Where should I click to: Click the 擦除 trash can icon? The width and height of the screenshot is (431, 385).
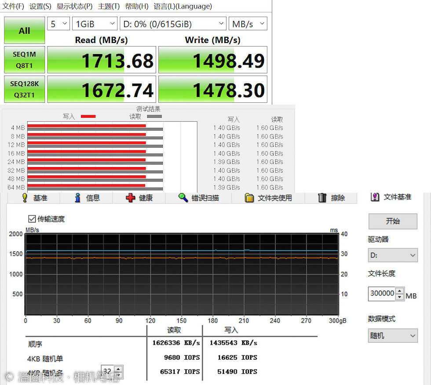point(322,198)
